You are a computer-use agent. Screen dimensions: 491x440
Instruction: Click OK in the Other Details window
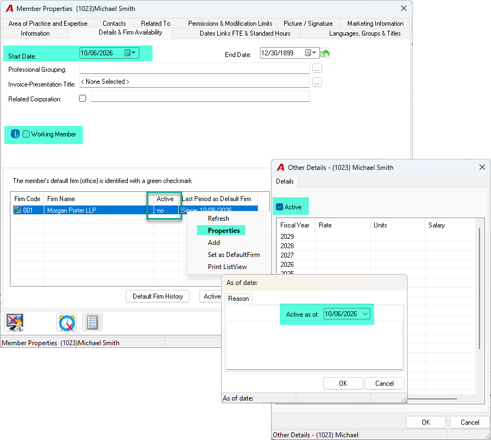426,422
